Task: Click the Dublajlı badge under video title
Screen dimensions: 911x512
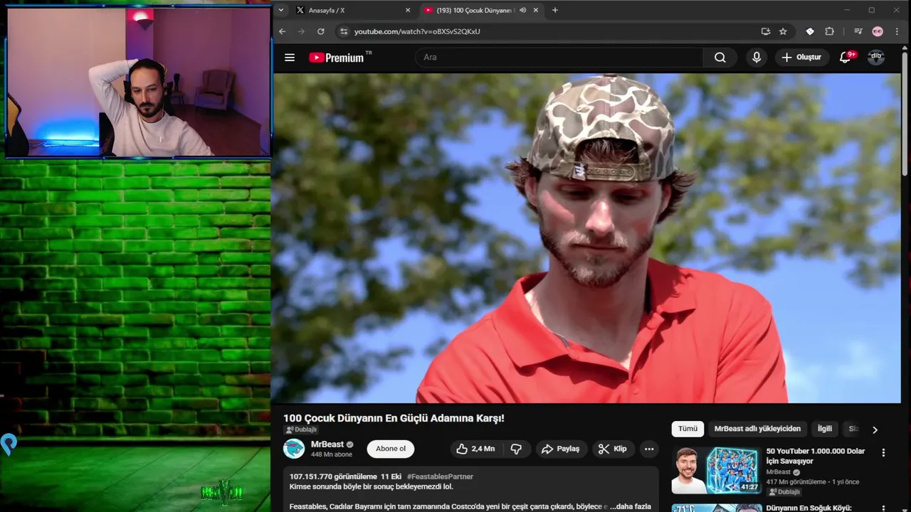Action: [x=300, y=430]
